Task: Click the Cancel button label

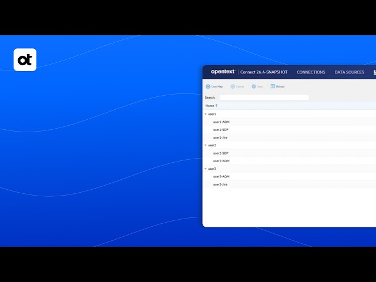Action: [x=240, y=86]
